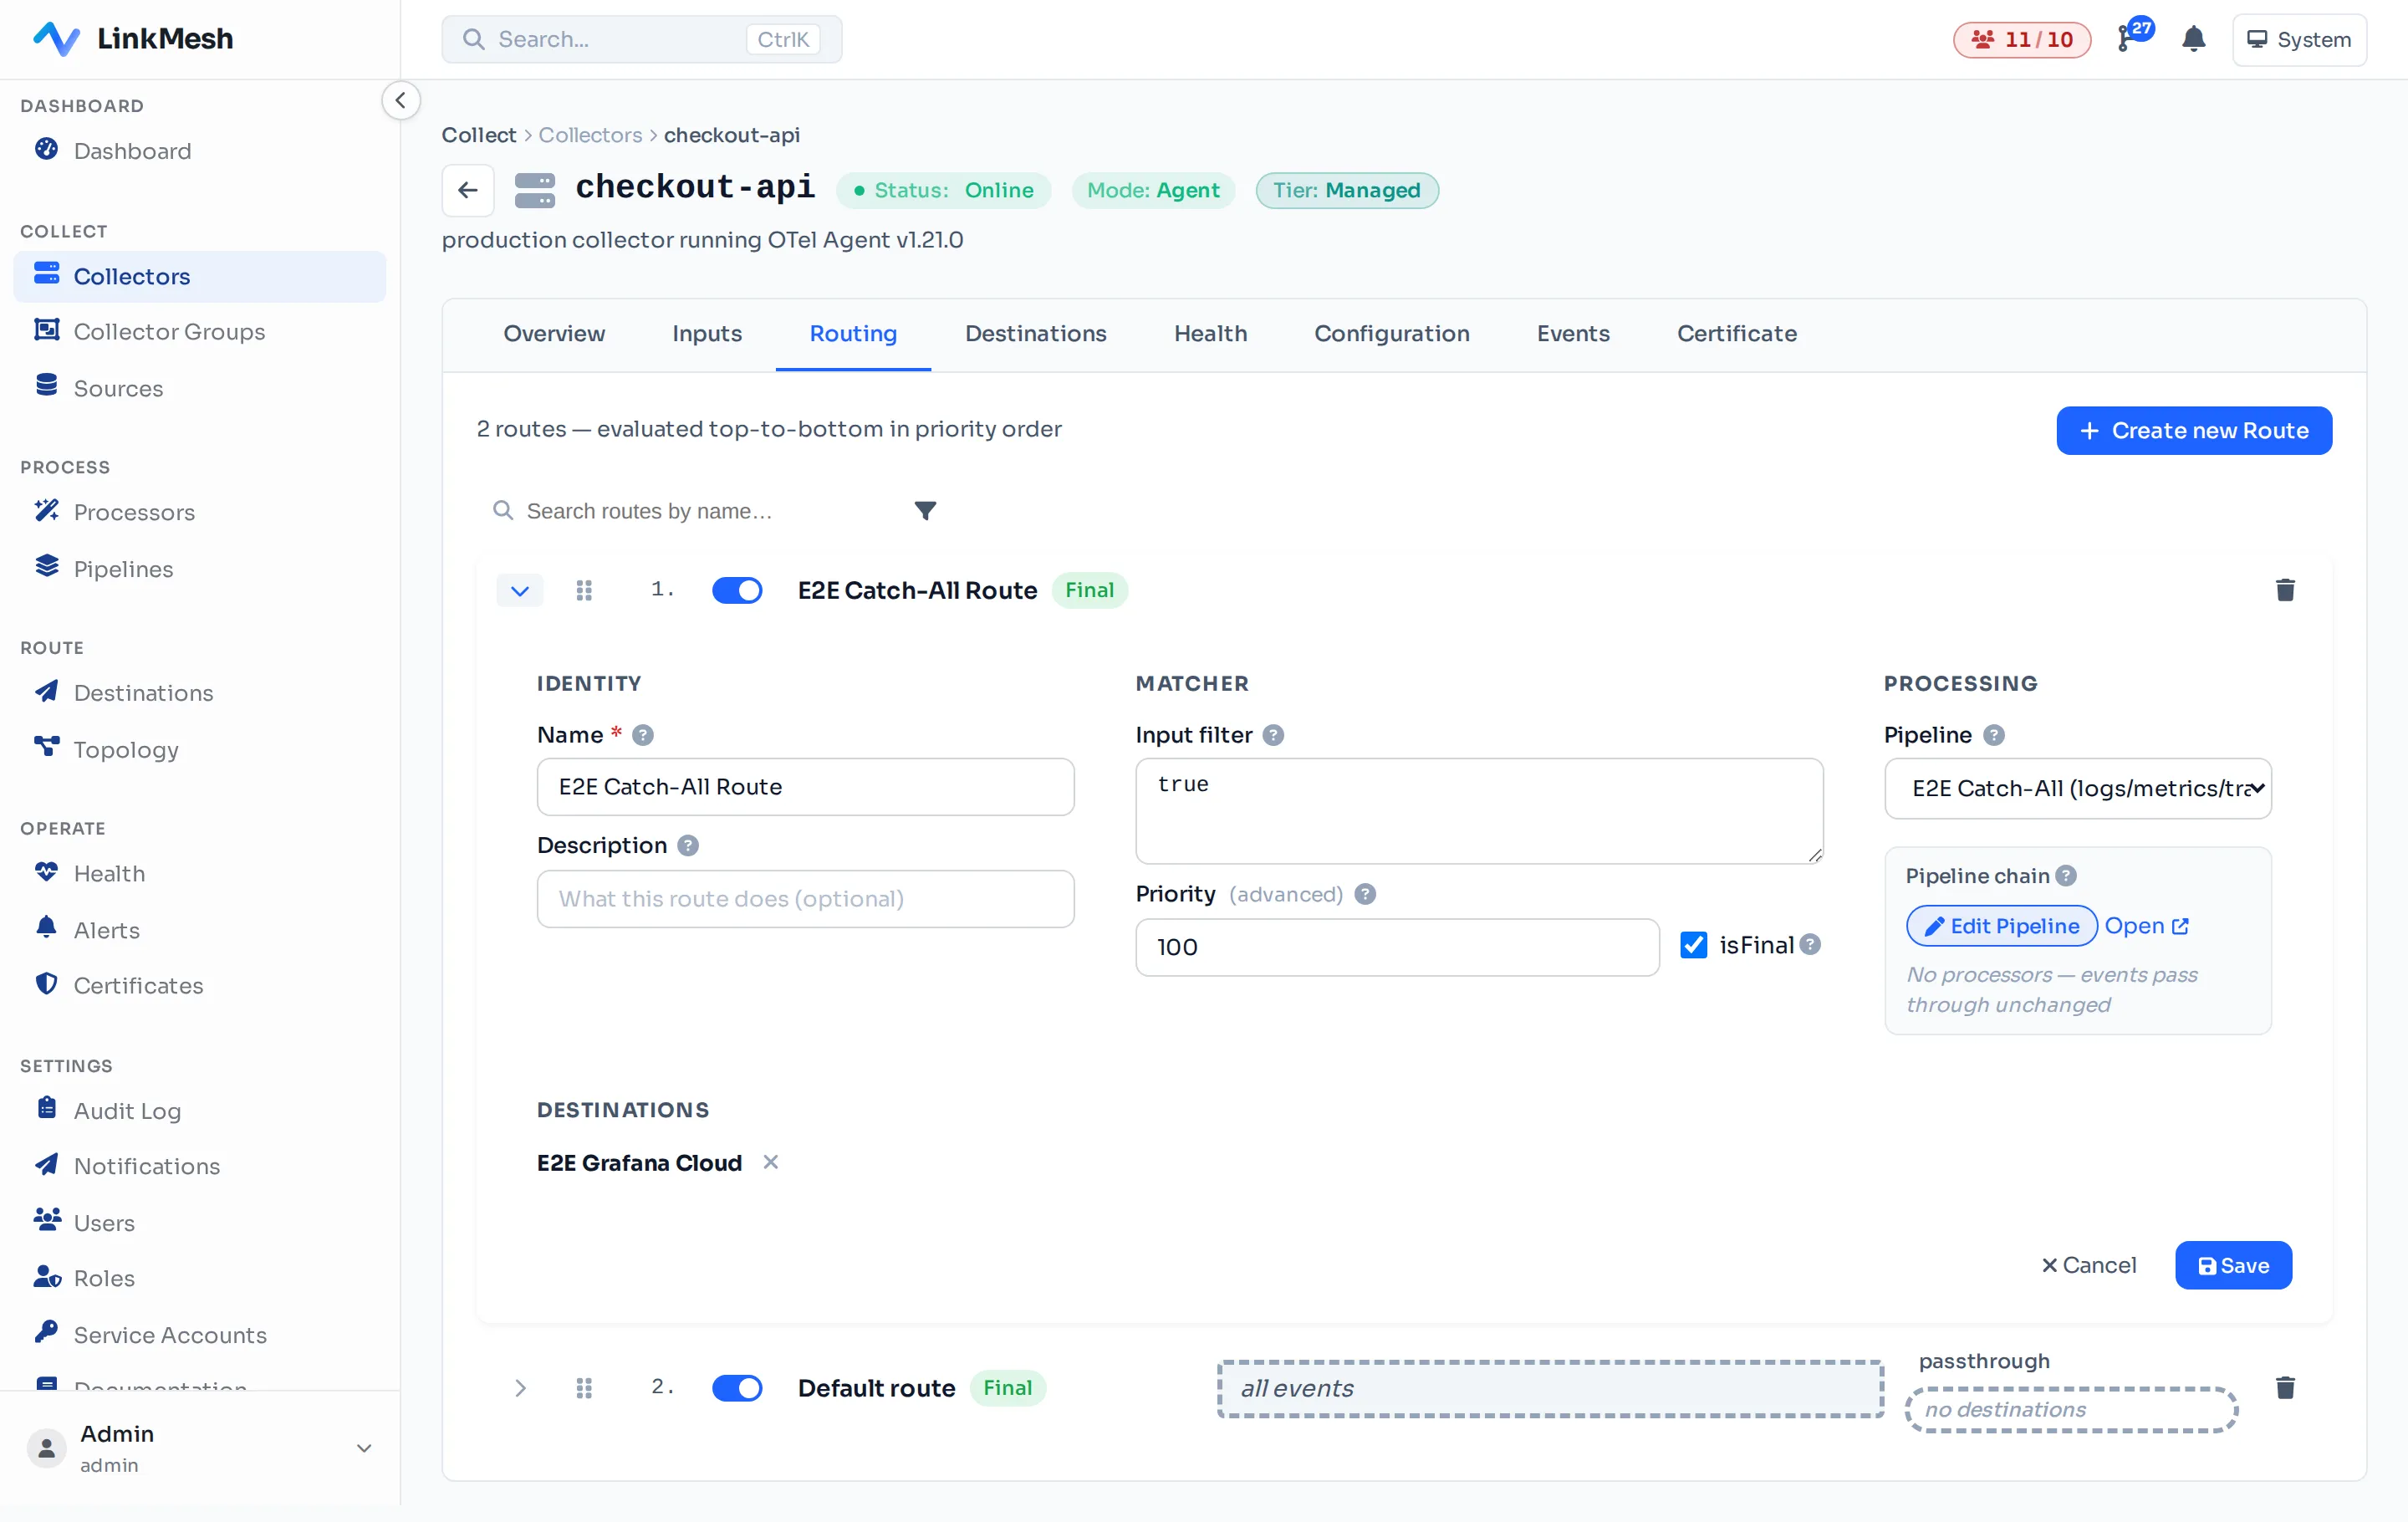This screenshot has height=1522, width=2408.
Task: Toggle the E2E Catch-All Route enable switch
Action: (x=736, y=590)
